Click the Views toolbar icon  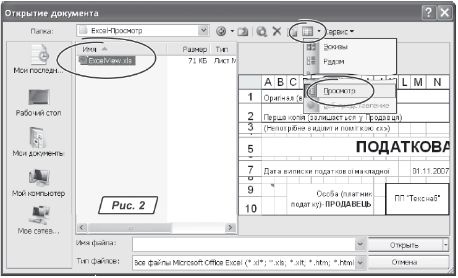click(307, 30)
